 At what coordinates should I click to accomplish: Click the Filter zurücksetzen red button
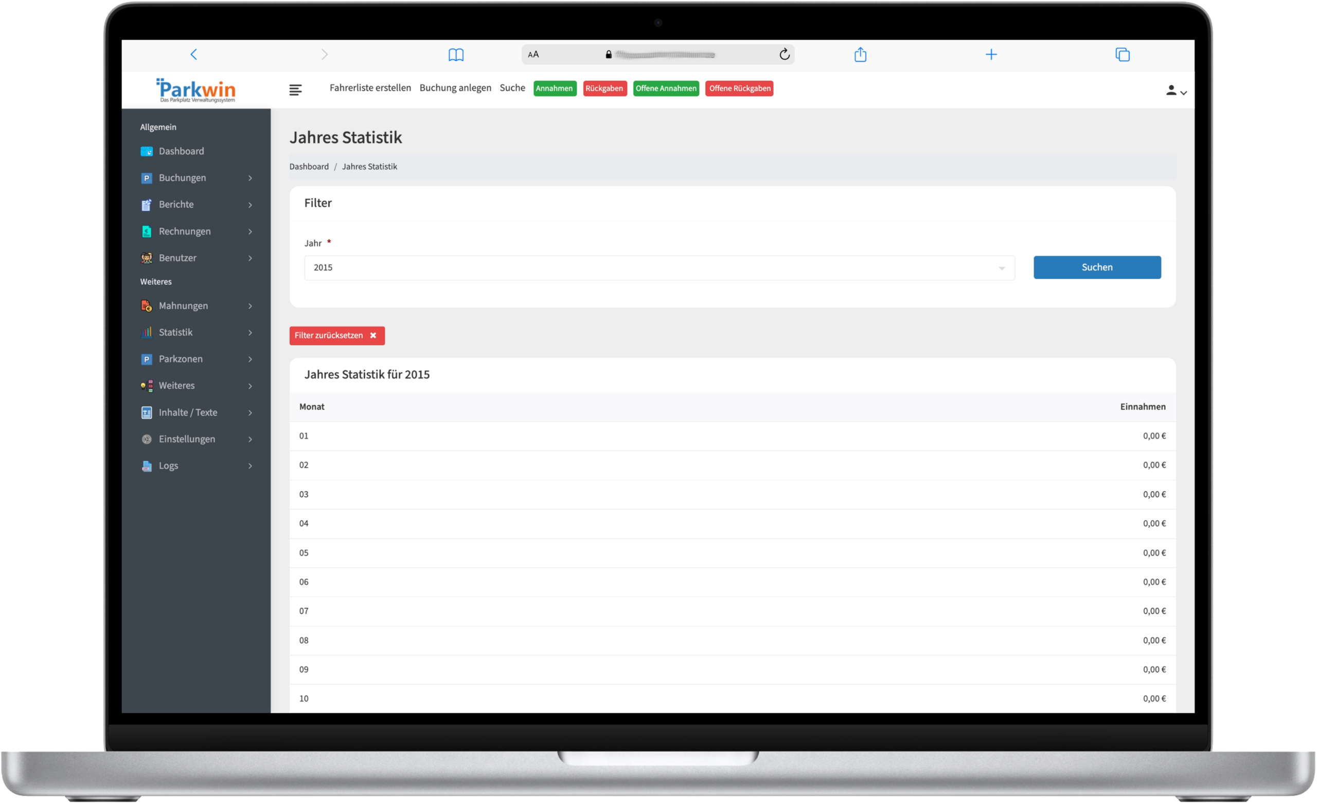337,336
